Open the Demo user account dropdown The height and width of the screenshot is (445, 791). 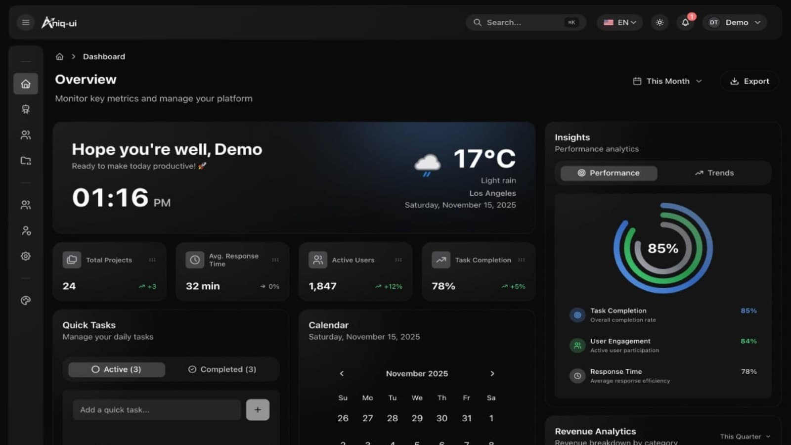click(735, 22)
